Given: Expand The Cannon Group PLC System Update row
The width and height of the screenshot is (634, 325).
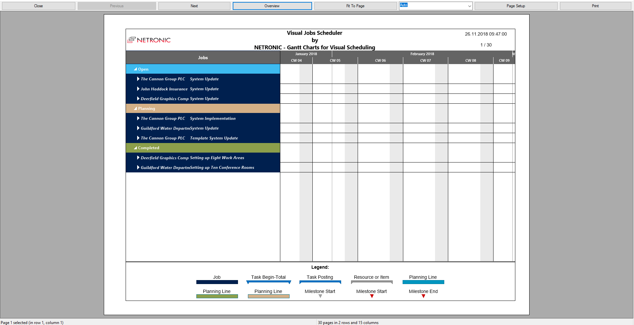Looking at the screenshot, I should pos(138,79).
